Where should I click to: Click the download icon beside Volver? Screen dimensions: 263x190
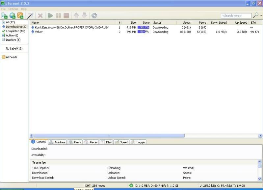pos(33,32)
